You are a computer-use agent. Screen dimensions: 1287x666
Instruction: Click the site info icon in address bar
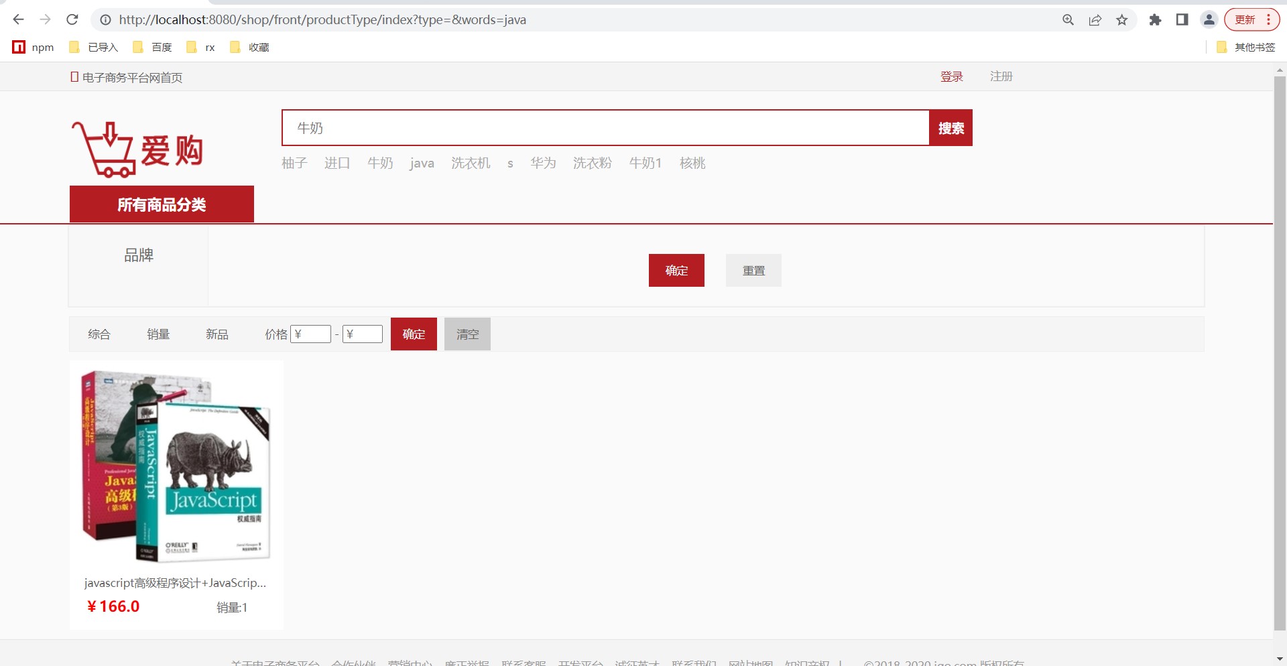105,20
